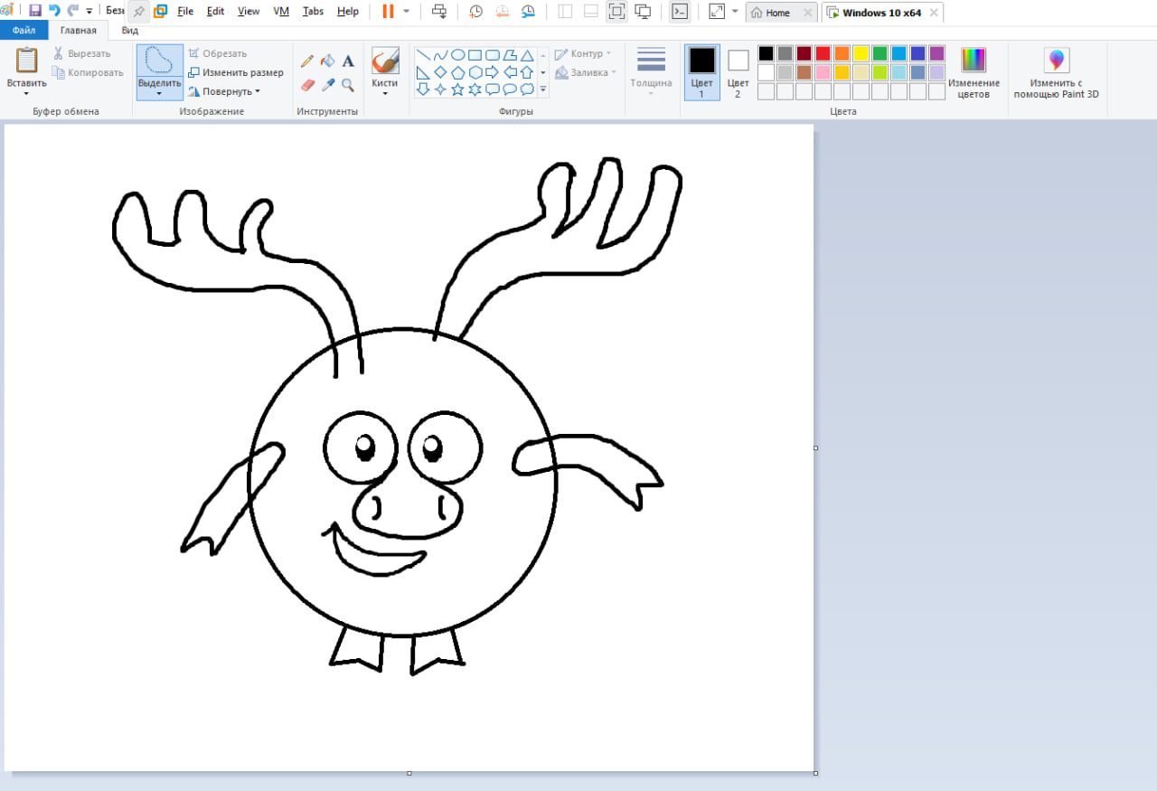
Task: Click Изменить размер button
Action: [235, 72]
